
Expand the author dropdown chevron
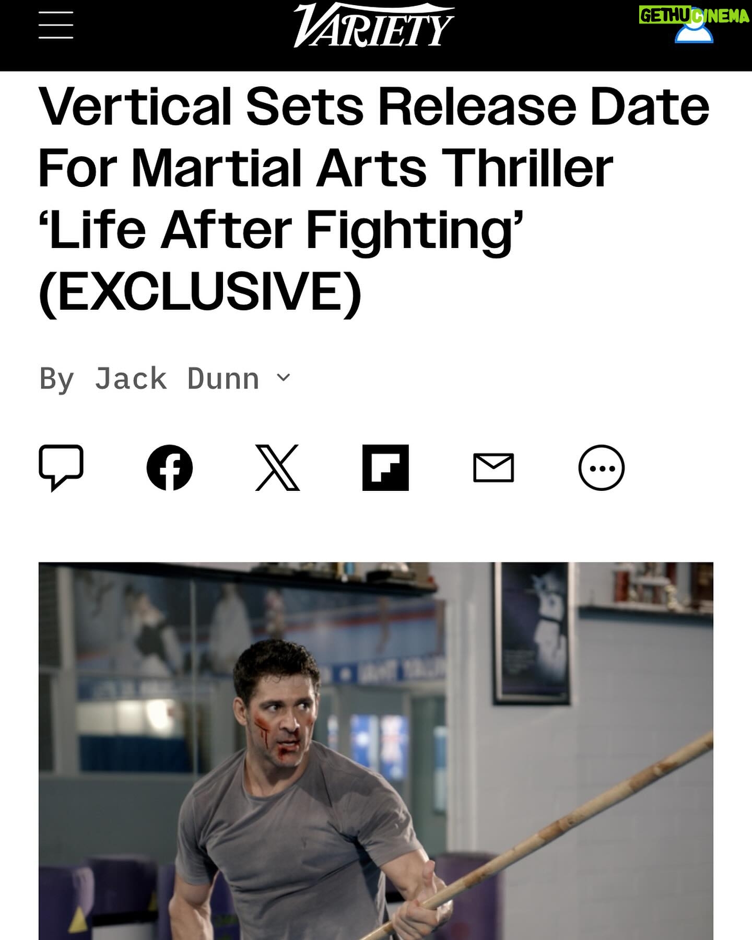pyautogui.click(x=283, y=377)
